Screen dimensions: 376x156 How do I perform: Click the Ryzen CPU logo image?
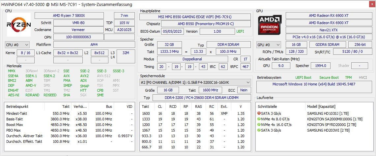(19, 25)
